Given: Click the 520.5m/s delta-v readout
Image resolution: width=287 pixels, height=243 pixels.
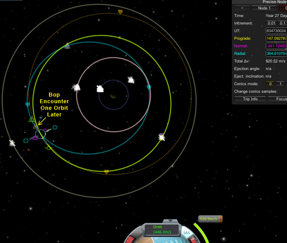Looking at the screenshot, I should click(x=208, y=219).
